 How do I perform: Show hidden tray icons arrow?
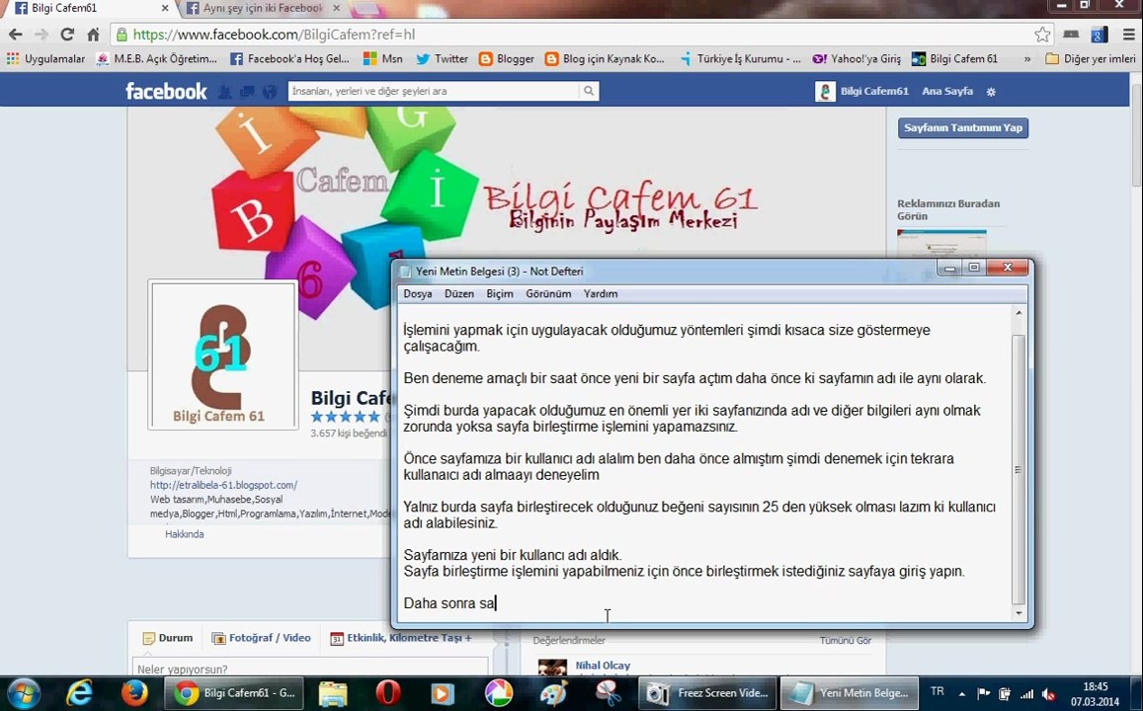(x=961, y=693)
